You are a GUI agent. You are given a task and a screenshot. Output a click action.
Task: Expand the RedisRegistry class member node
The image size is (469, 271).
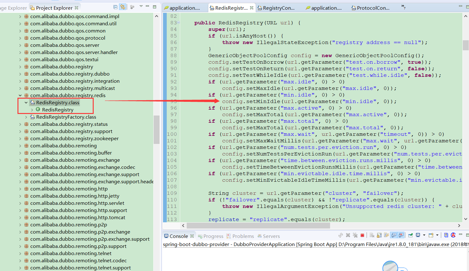coord(32,110)
